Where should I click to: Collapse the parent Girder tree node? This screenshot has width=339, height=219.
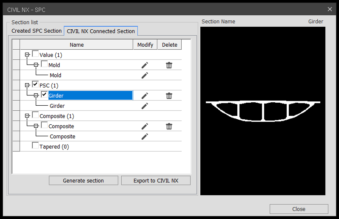[x=36, y=95]
